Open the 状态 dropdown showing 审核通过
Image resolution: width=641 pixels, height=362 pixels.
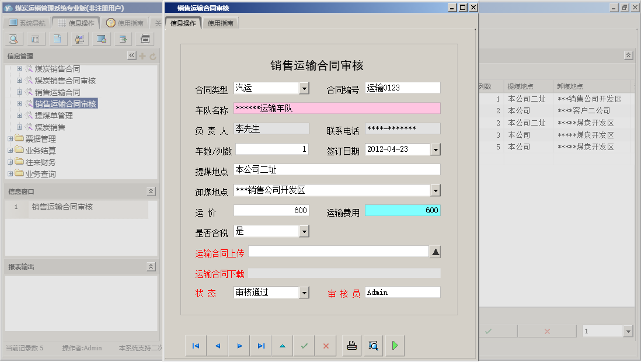pyautogui.click(x=304, y=291)
